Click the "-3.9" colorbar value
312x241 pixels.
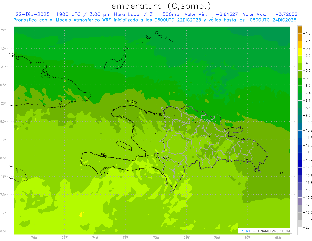pos(307,56)
